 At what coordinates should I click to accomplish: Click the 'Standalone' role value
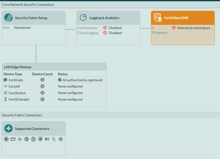pos(22,28)
